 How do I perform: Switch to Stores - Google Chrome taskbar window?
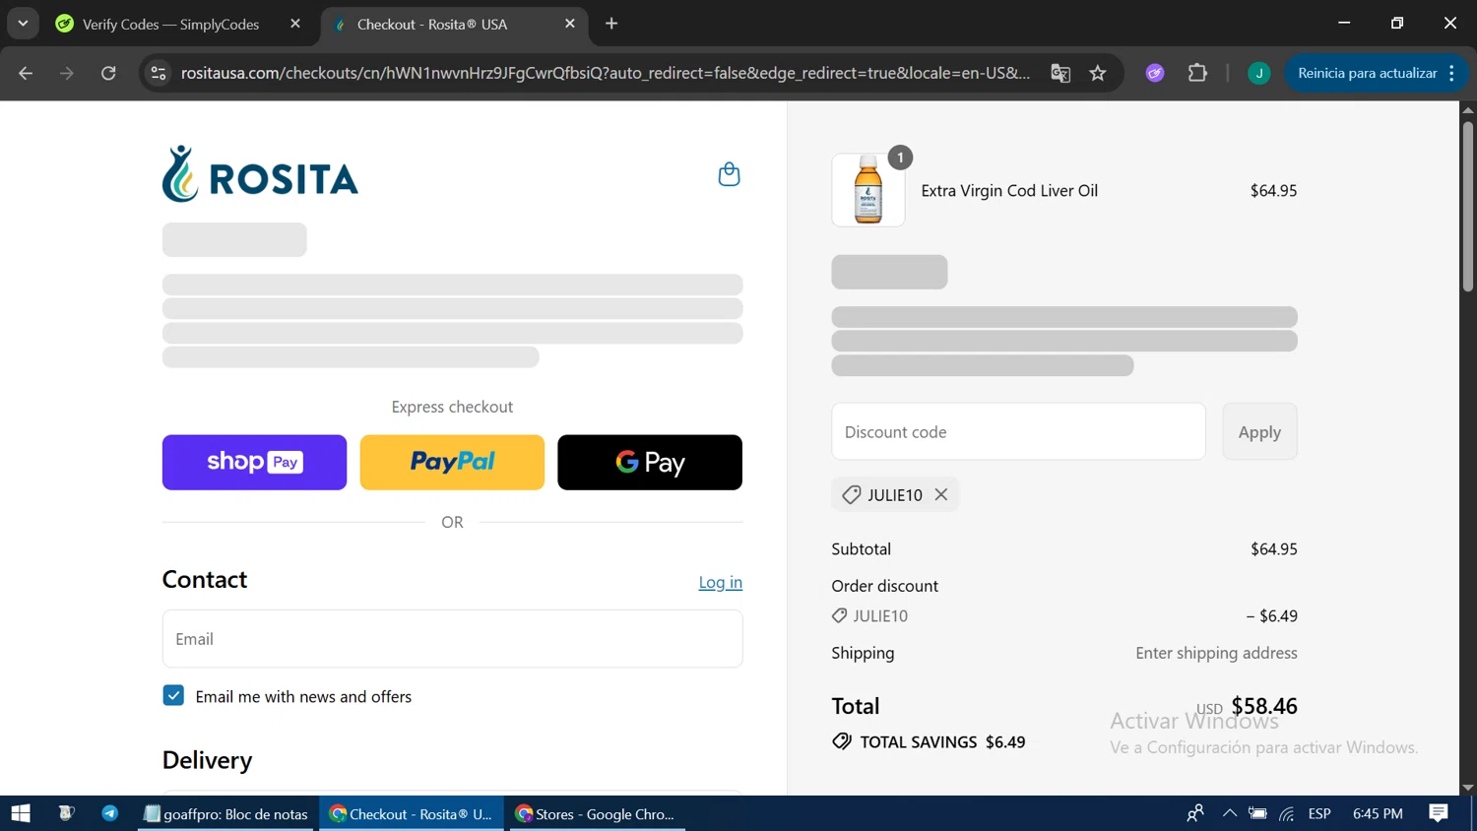point(596,813)
